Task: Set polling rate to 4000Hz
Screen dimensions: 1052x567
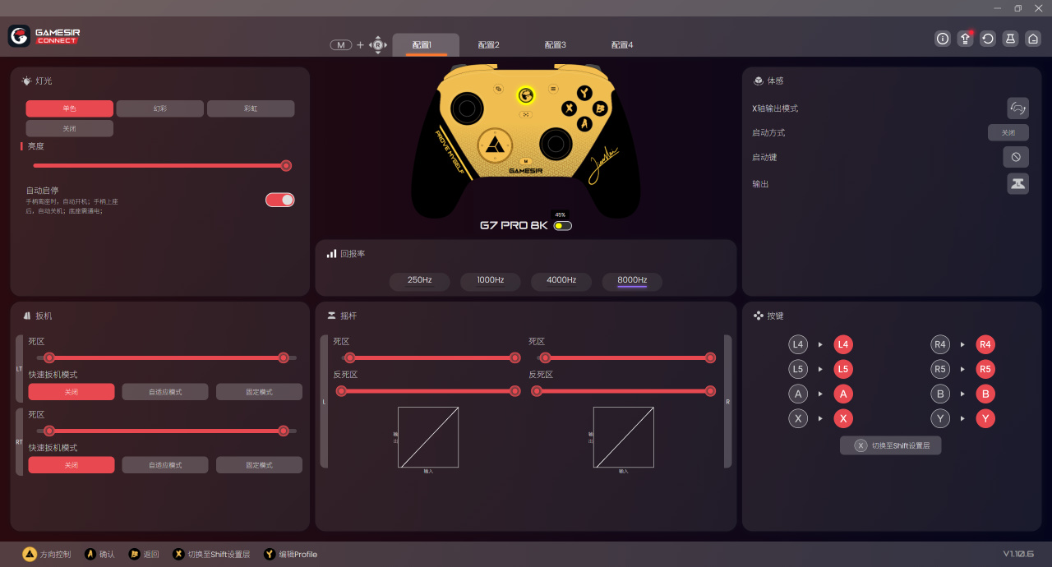Action: coord(561,280)
